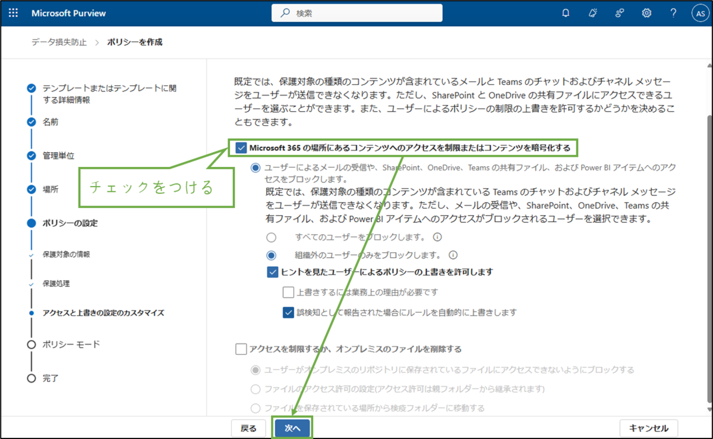Go to the 場所 wizard step
This screenshot has width=713, height=439.
[51, 190]
